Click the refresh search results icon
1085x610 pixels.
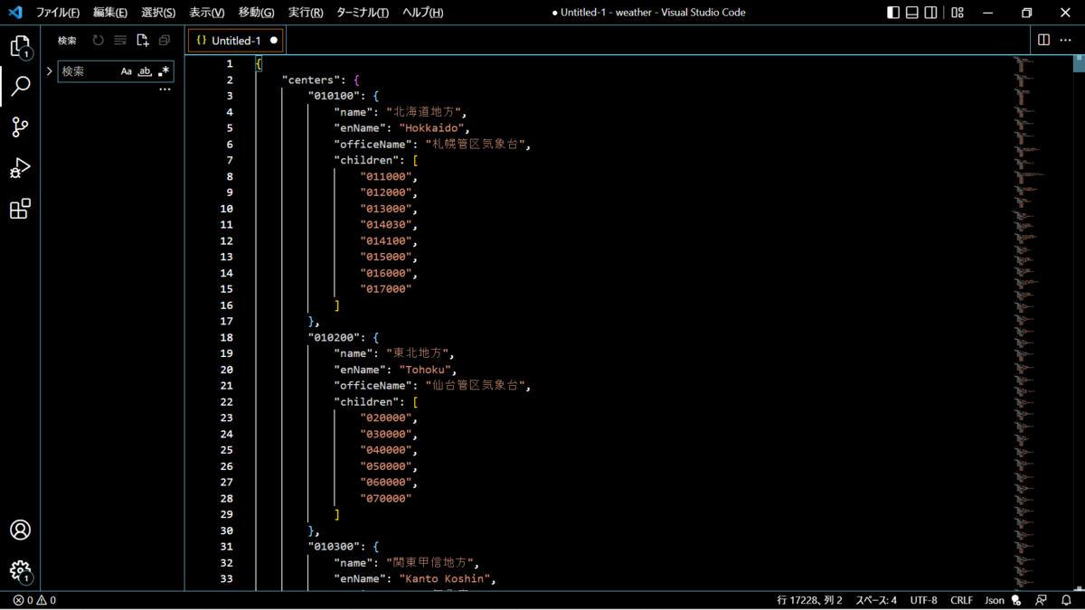tap(98, 41)
